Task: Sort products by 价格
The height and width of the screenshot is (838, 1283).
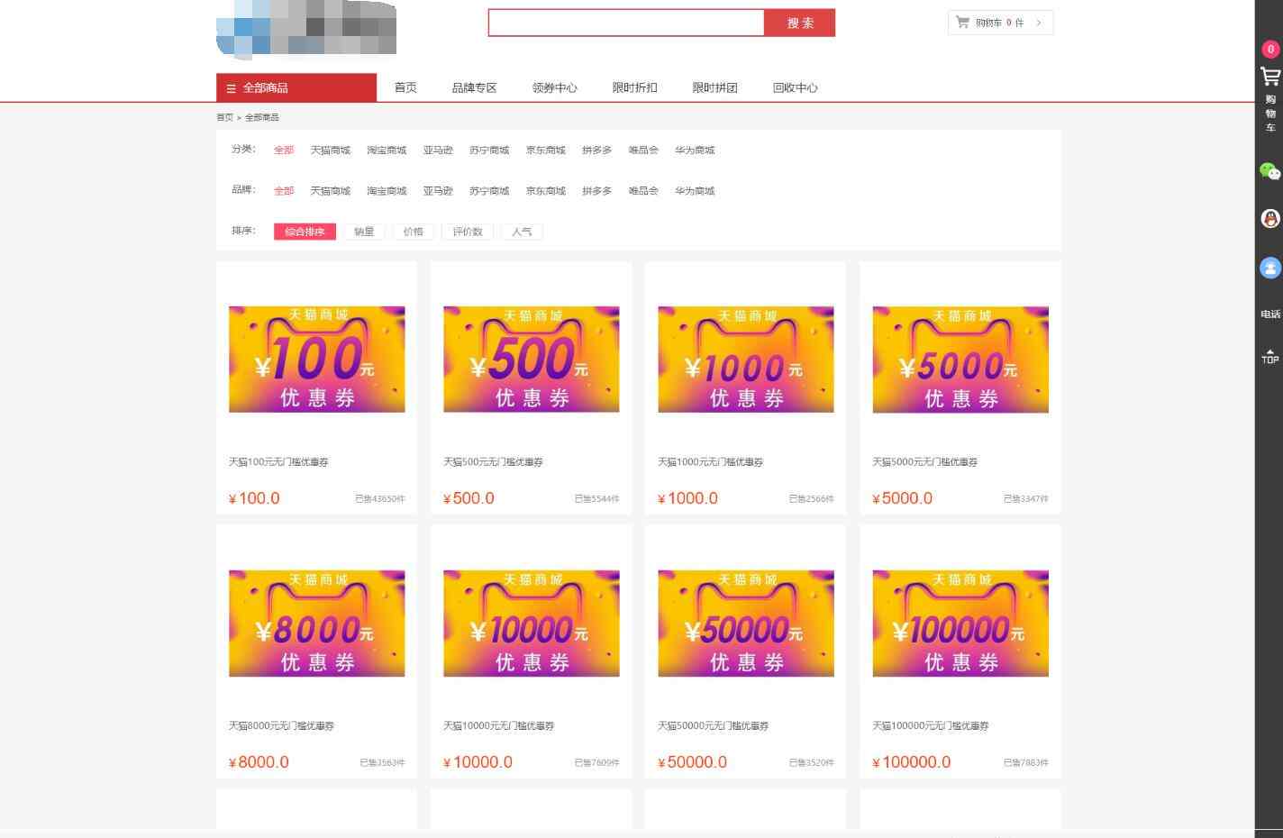Action: pyautogui.click(x=413, y=232)
